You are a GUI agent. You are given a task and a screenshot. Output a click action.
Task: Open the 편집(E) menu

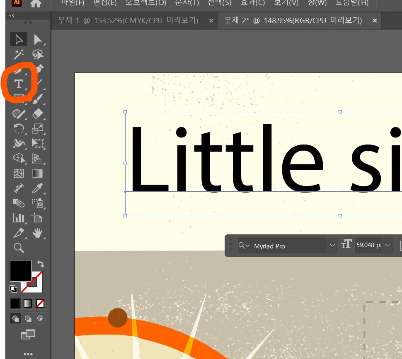(105, 3)
